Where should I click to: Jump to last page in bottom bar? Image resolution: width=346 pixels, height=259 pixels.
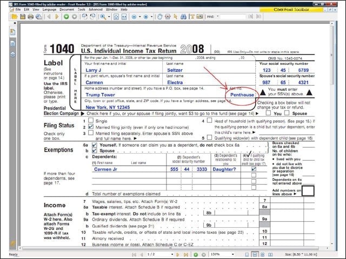point(186,255)
